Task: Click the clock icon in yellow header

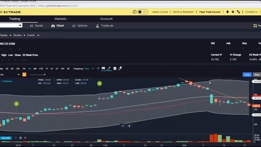Action: coord(135,12)
